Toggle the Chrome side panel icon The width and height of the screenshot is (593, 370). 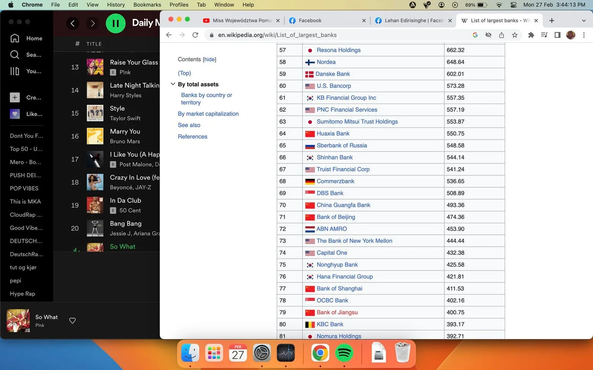coord(557,35)
